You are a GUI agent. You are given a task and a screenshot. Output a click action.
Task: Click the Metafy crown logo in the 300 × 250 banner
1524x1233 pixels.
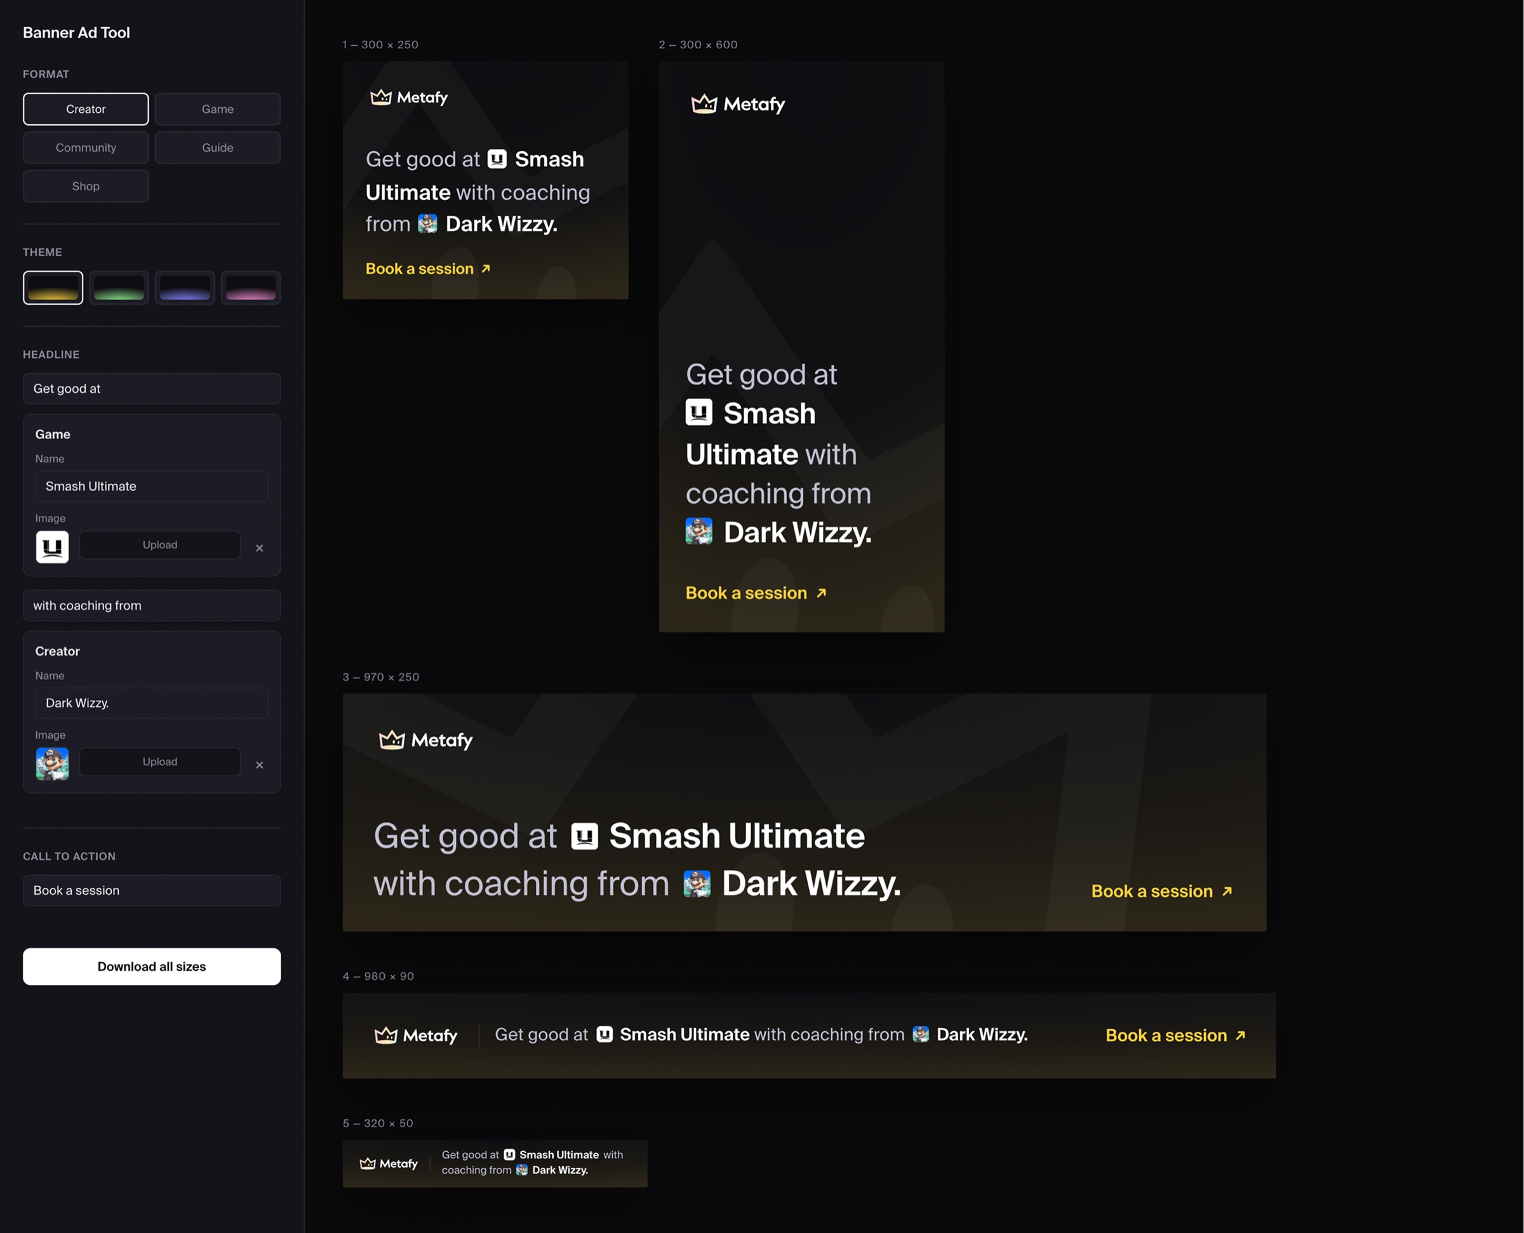click(381, 97)
